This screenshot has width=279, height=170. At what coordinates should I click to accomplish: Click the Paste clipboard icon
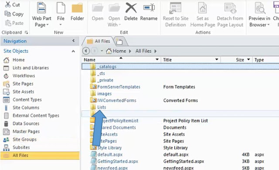[8, 23]
